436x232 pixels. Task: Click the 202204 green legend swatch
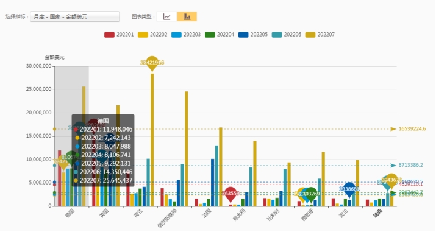(210, 35)
